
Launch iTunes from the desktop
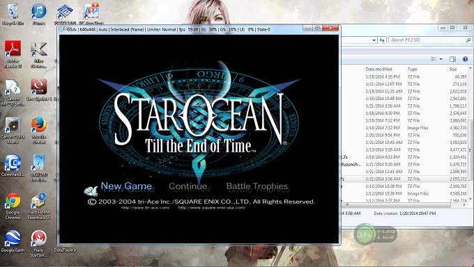coord(39,14)
